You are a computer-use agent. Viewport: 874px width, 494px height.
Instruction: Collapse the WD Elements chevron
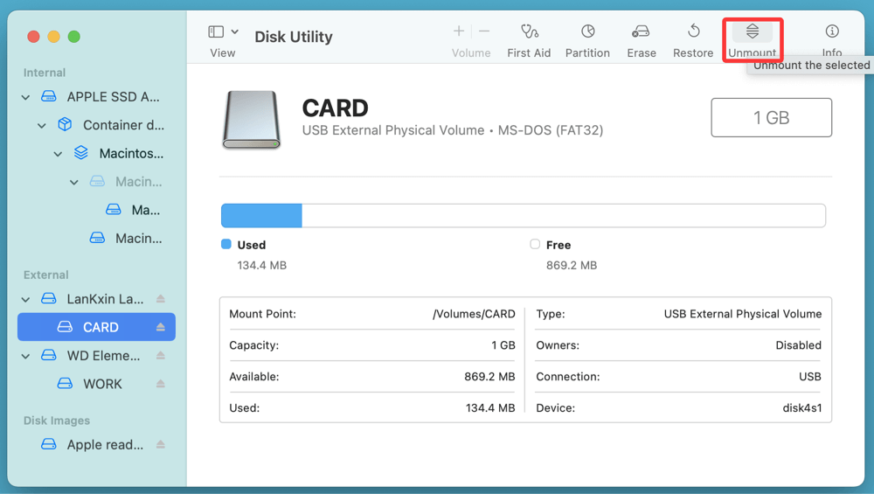(25, 356)
